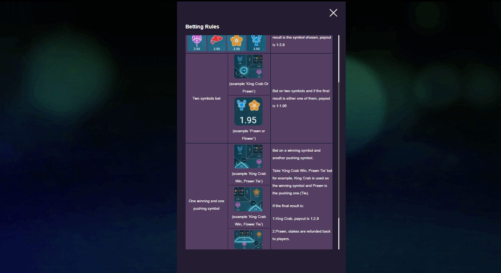Screen dimensions: 501x273
Task: Click the partially visible bottom example image
Action: (248, 240)
